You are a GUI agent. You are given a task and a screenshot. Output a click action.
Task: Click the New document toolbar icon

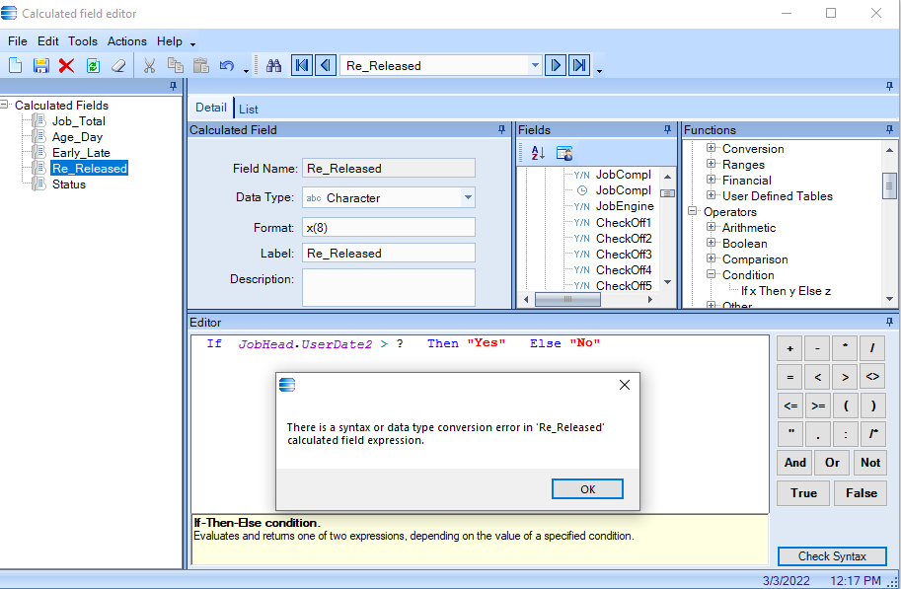pyautogui.click(x=16, y=65)
